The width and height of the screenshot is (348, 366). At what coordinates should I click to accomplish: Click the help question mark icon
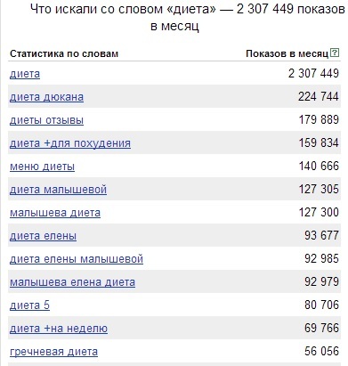(x=335, y=53)
